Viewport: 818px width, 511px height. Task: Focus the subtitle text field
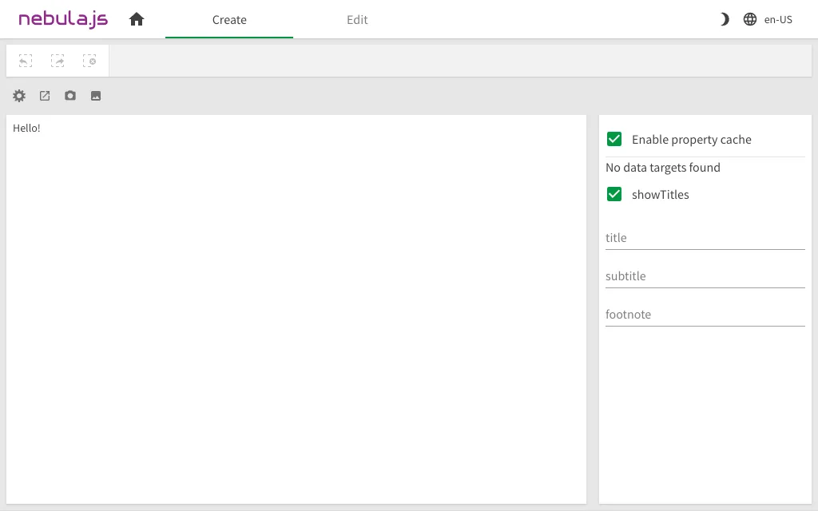pyautogui.click(x=705, y=276)
